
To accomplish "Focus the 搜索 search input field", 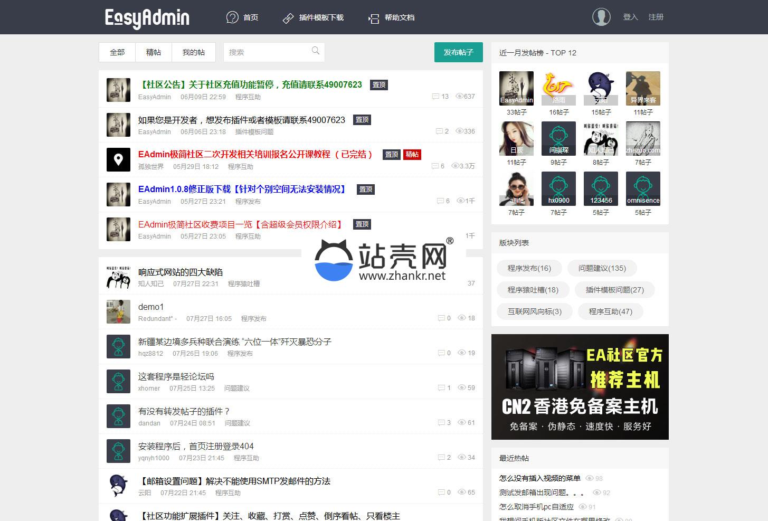I will click(267, 52).
